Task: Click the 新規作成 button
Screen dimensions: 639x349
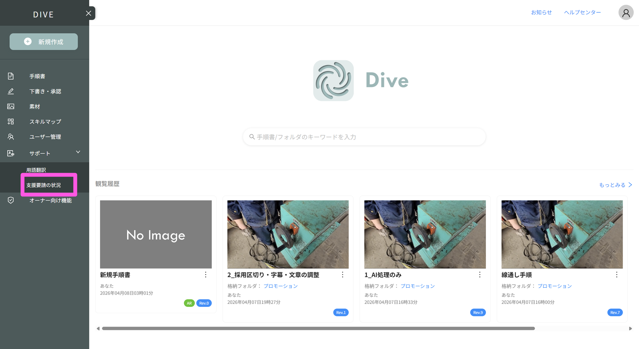Action: 44,42
